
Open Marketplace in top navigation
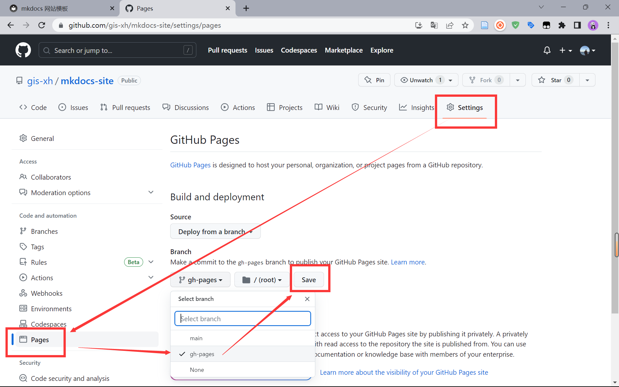(344, 50)
